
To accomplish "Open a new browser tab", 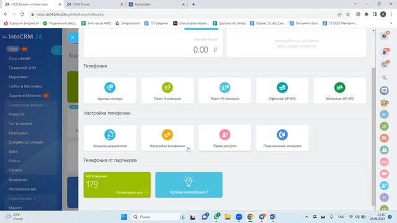I will tap(193, 4).
